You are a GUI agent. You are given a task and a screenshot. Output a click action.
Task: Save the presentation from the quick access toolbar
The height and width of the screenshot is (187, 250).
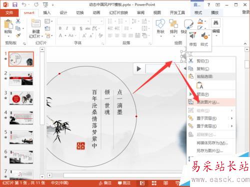coord(15,4)
